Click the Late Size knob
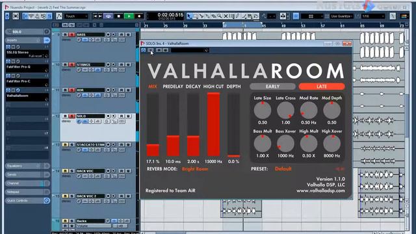The image size is (416, 234). 263,110
